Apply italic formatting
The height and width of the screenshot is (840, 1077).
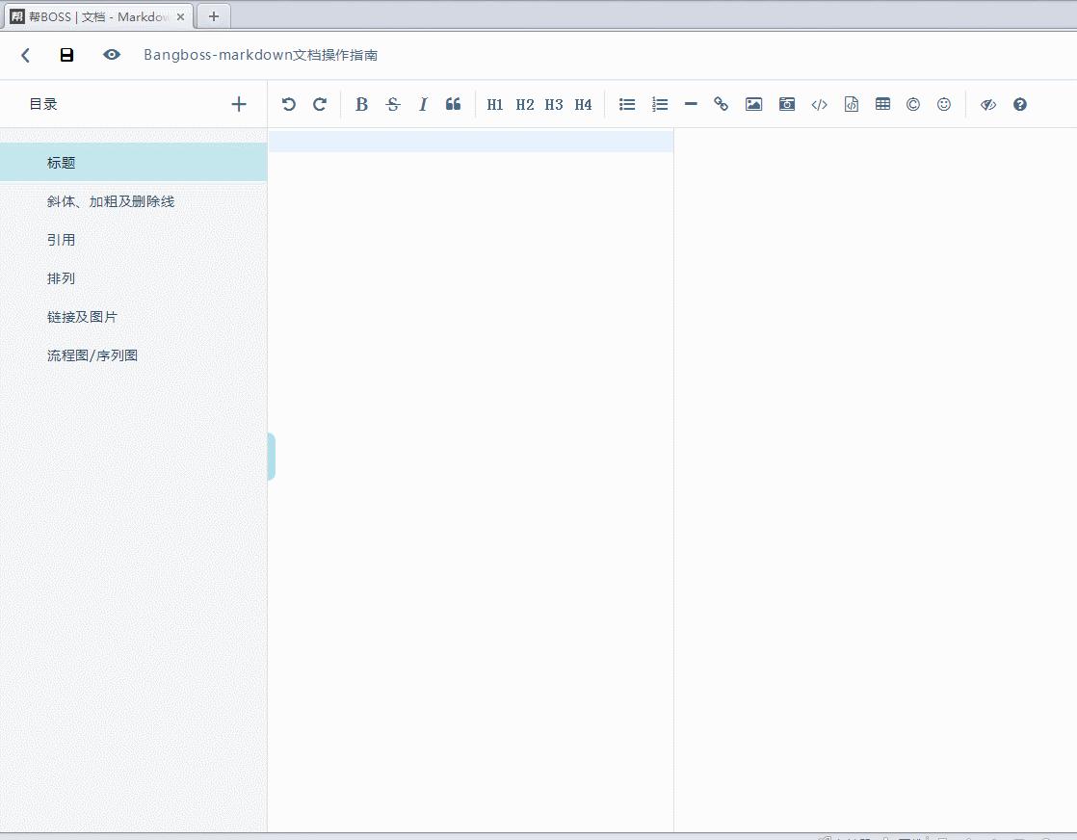[422, 104]
